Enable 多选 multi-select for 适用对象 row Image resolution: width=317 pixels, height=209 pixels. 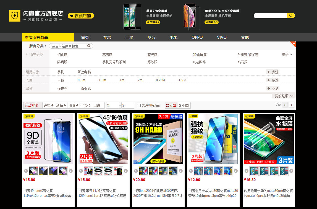tap(273, 72)
